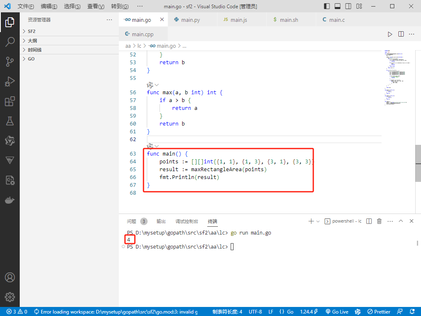Click the AI icon above func max

(150, 85)
